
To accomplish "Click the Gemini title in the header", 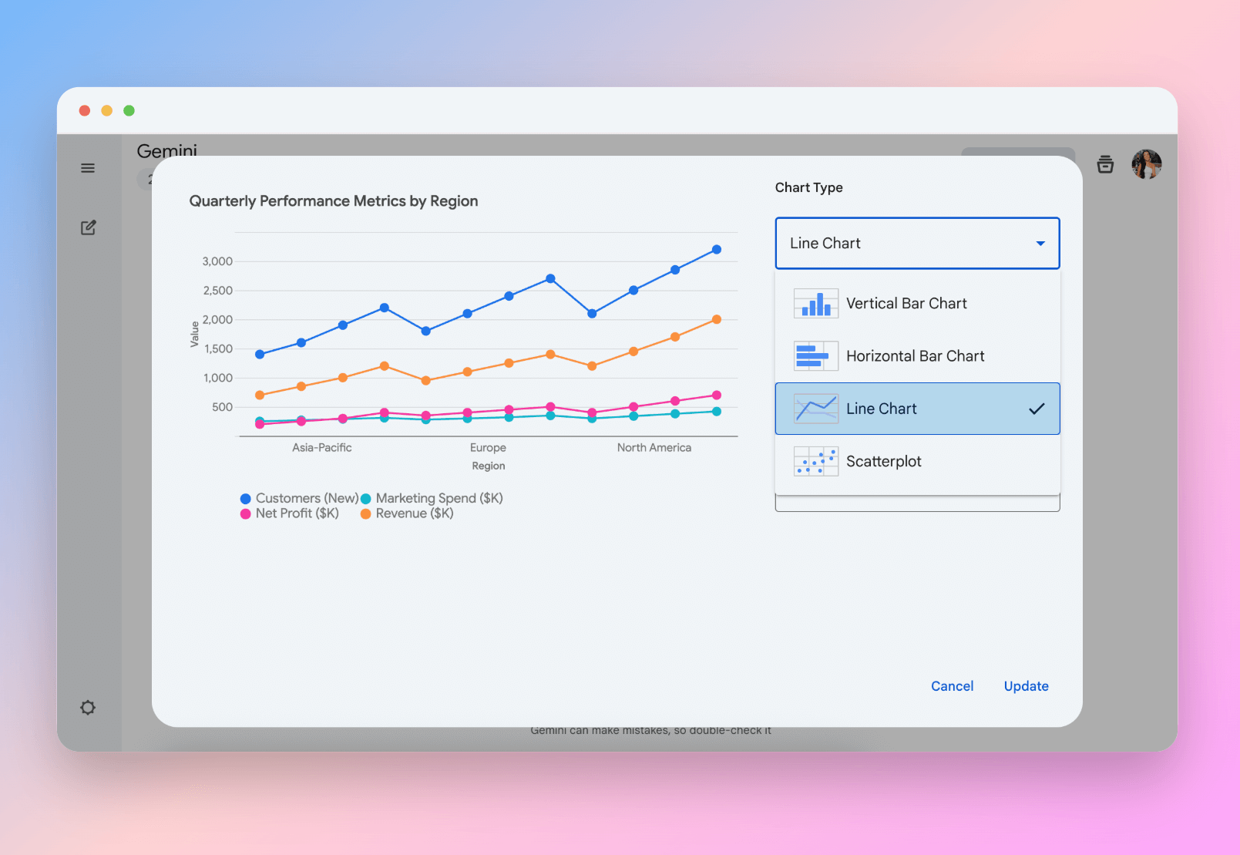I will 166,151.
